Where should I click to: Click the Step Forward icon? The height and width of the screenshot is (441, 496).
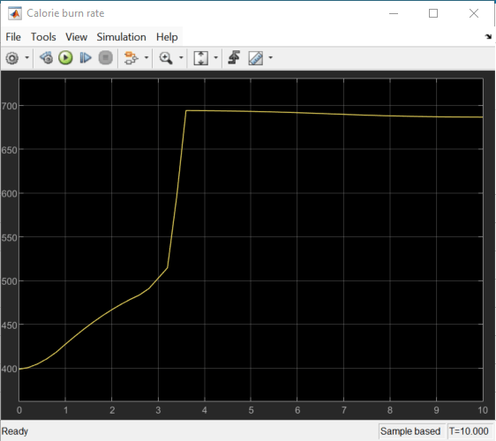[x=86, y=58]
